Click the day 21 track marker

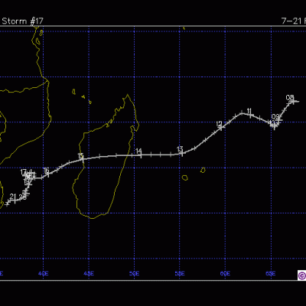(x=15, y=200)
